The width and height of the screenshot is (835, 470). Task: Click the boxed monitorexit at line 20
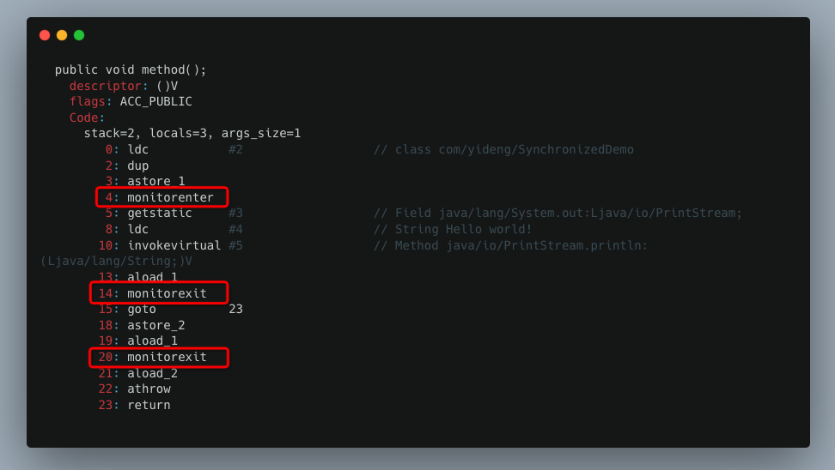pos(159,358)
